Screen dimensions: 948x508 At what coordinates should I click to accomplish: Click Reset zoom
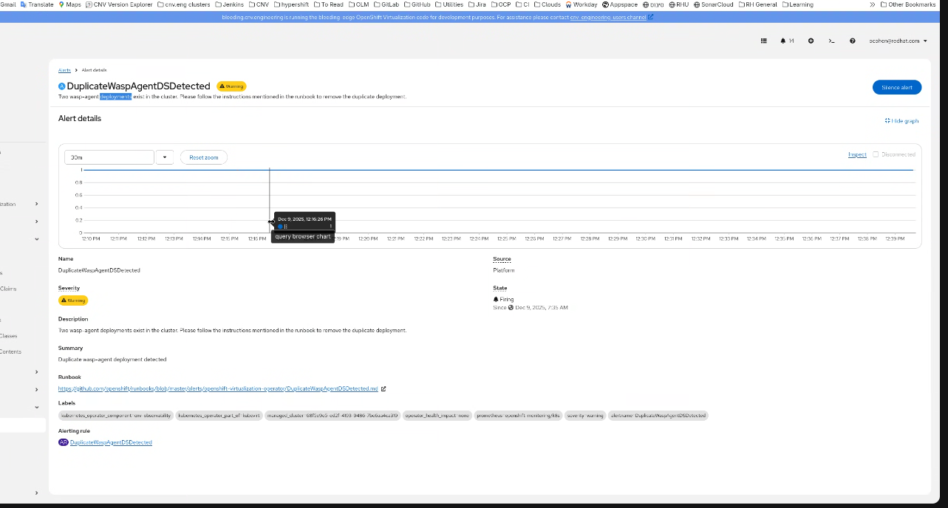click(204, 157)
